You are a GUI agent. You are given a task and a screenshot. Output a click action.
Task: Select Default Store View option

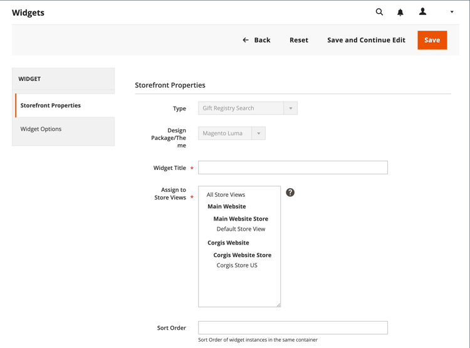coord(241,229)
